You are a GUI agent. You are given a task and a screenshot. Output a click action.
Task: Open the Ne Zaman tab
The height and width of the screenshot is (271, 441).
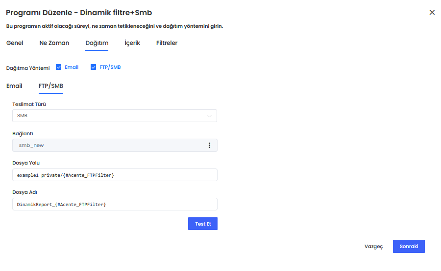tap(54, 43)
